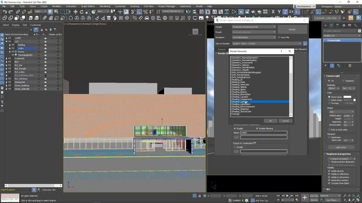This screenshot has height=203, width=362.
Task: Click the Set Keys large plus button
Action: pyautogui.click(x=305, y=197)
